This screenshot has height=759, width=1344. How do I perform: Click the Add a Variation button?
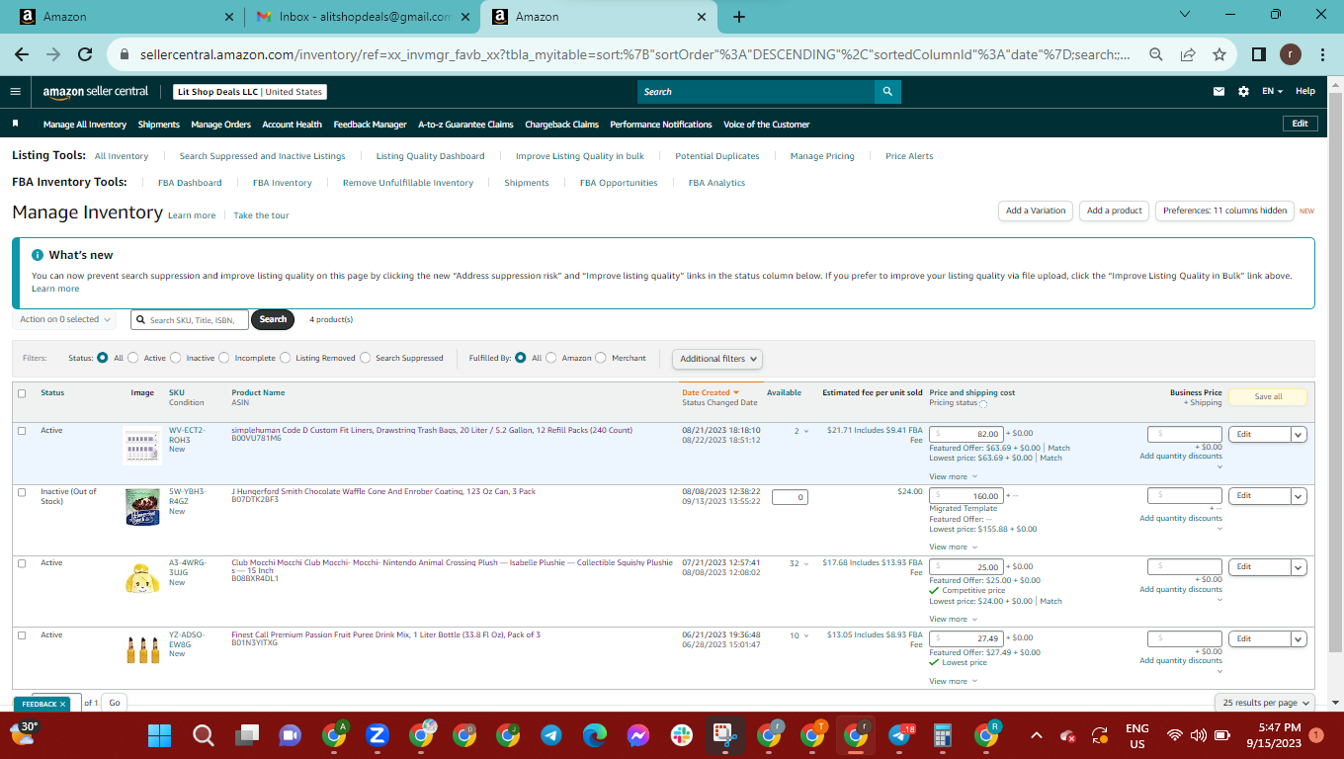pyautogui.click(x=1036, y=211)
